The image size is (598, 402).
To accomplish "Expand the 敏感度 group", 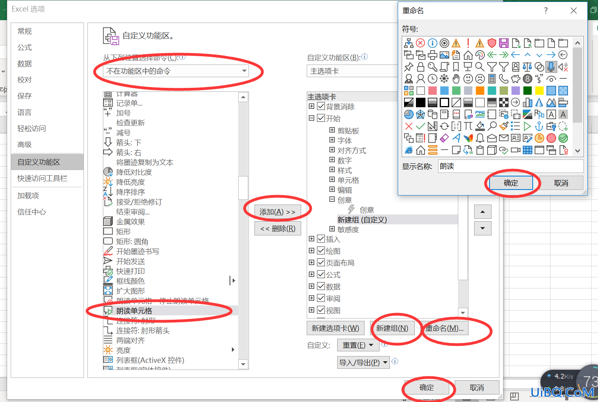I will [x=332, y=229].
